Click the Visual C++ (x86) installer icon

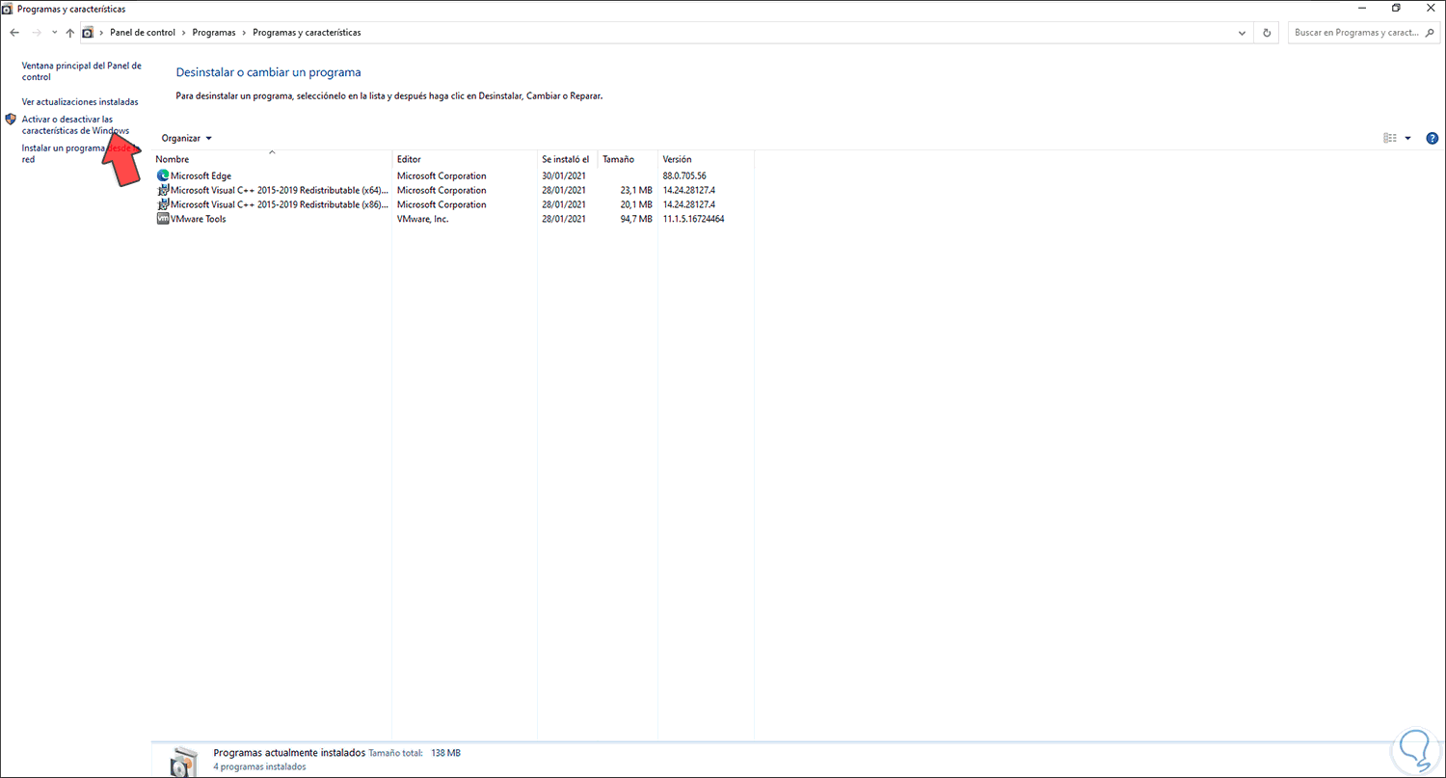pyautogui.click(x=162, y=204)
